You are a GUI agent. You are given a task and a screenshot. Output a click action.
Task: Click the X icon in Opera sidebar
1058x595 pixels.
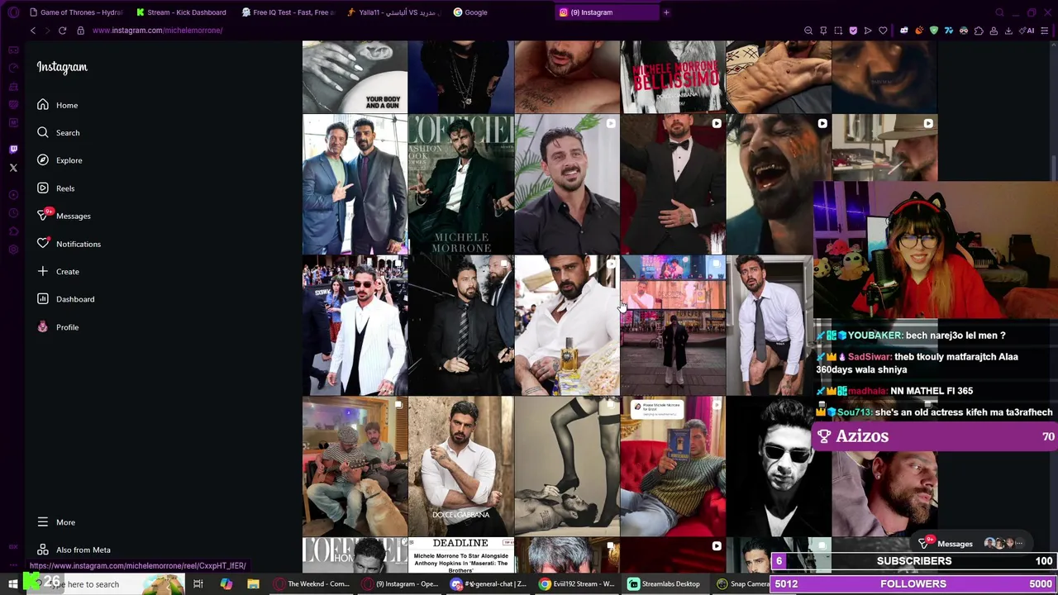point(13,168)
